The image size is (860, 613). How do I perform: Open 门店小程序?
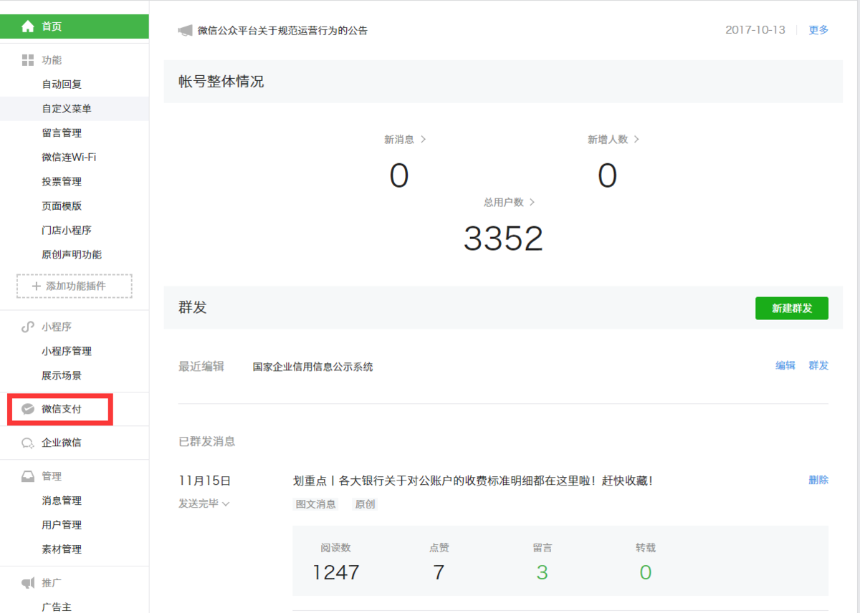pyautogui.click(x=67, y=231)
